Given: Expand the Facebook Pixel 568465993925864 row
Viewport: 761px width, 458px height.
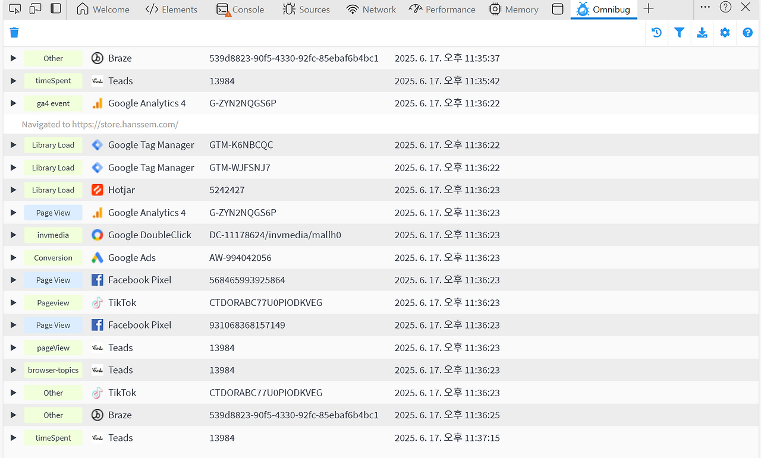Looking at the screenshot, I should 13,280.
